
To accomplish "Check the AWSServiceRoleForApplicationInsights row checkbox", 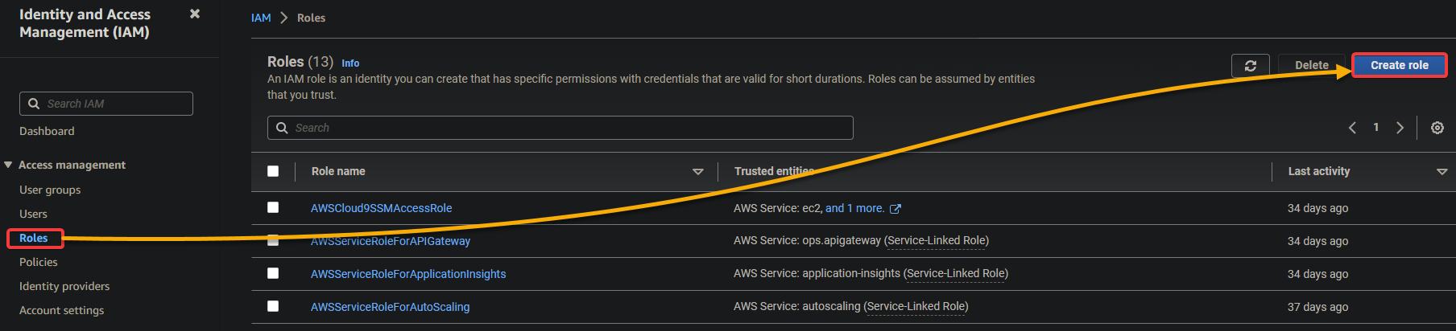I will (x=273, y=273).
